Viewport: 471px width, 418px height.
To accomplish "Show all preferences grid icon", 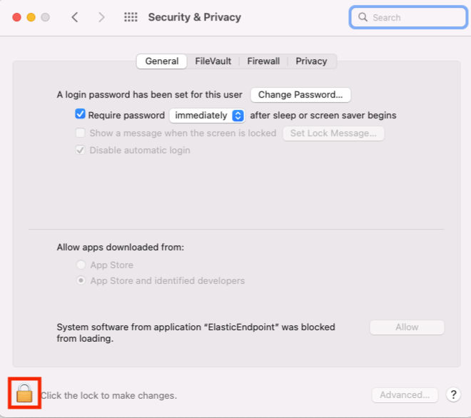I will click(131, 17).
